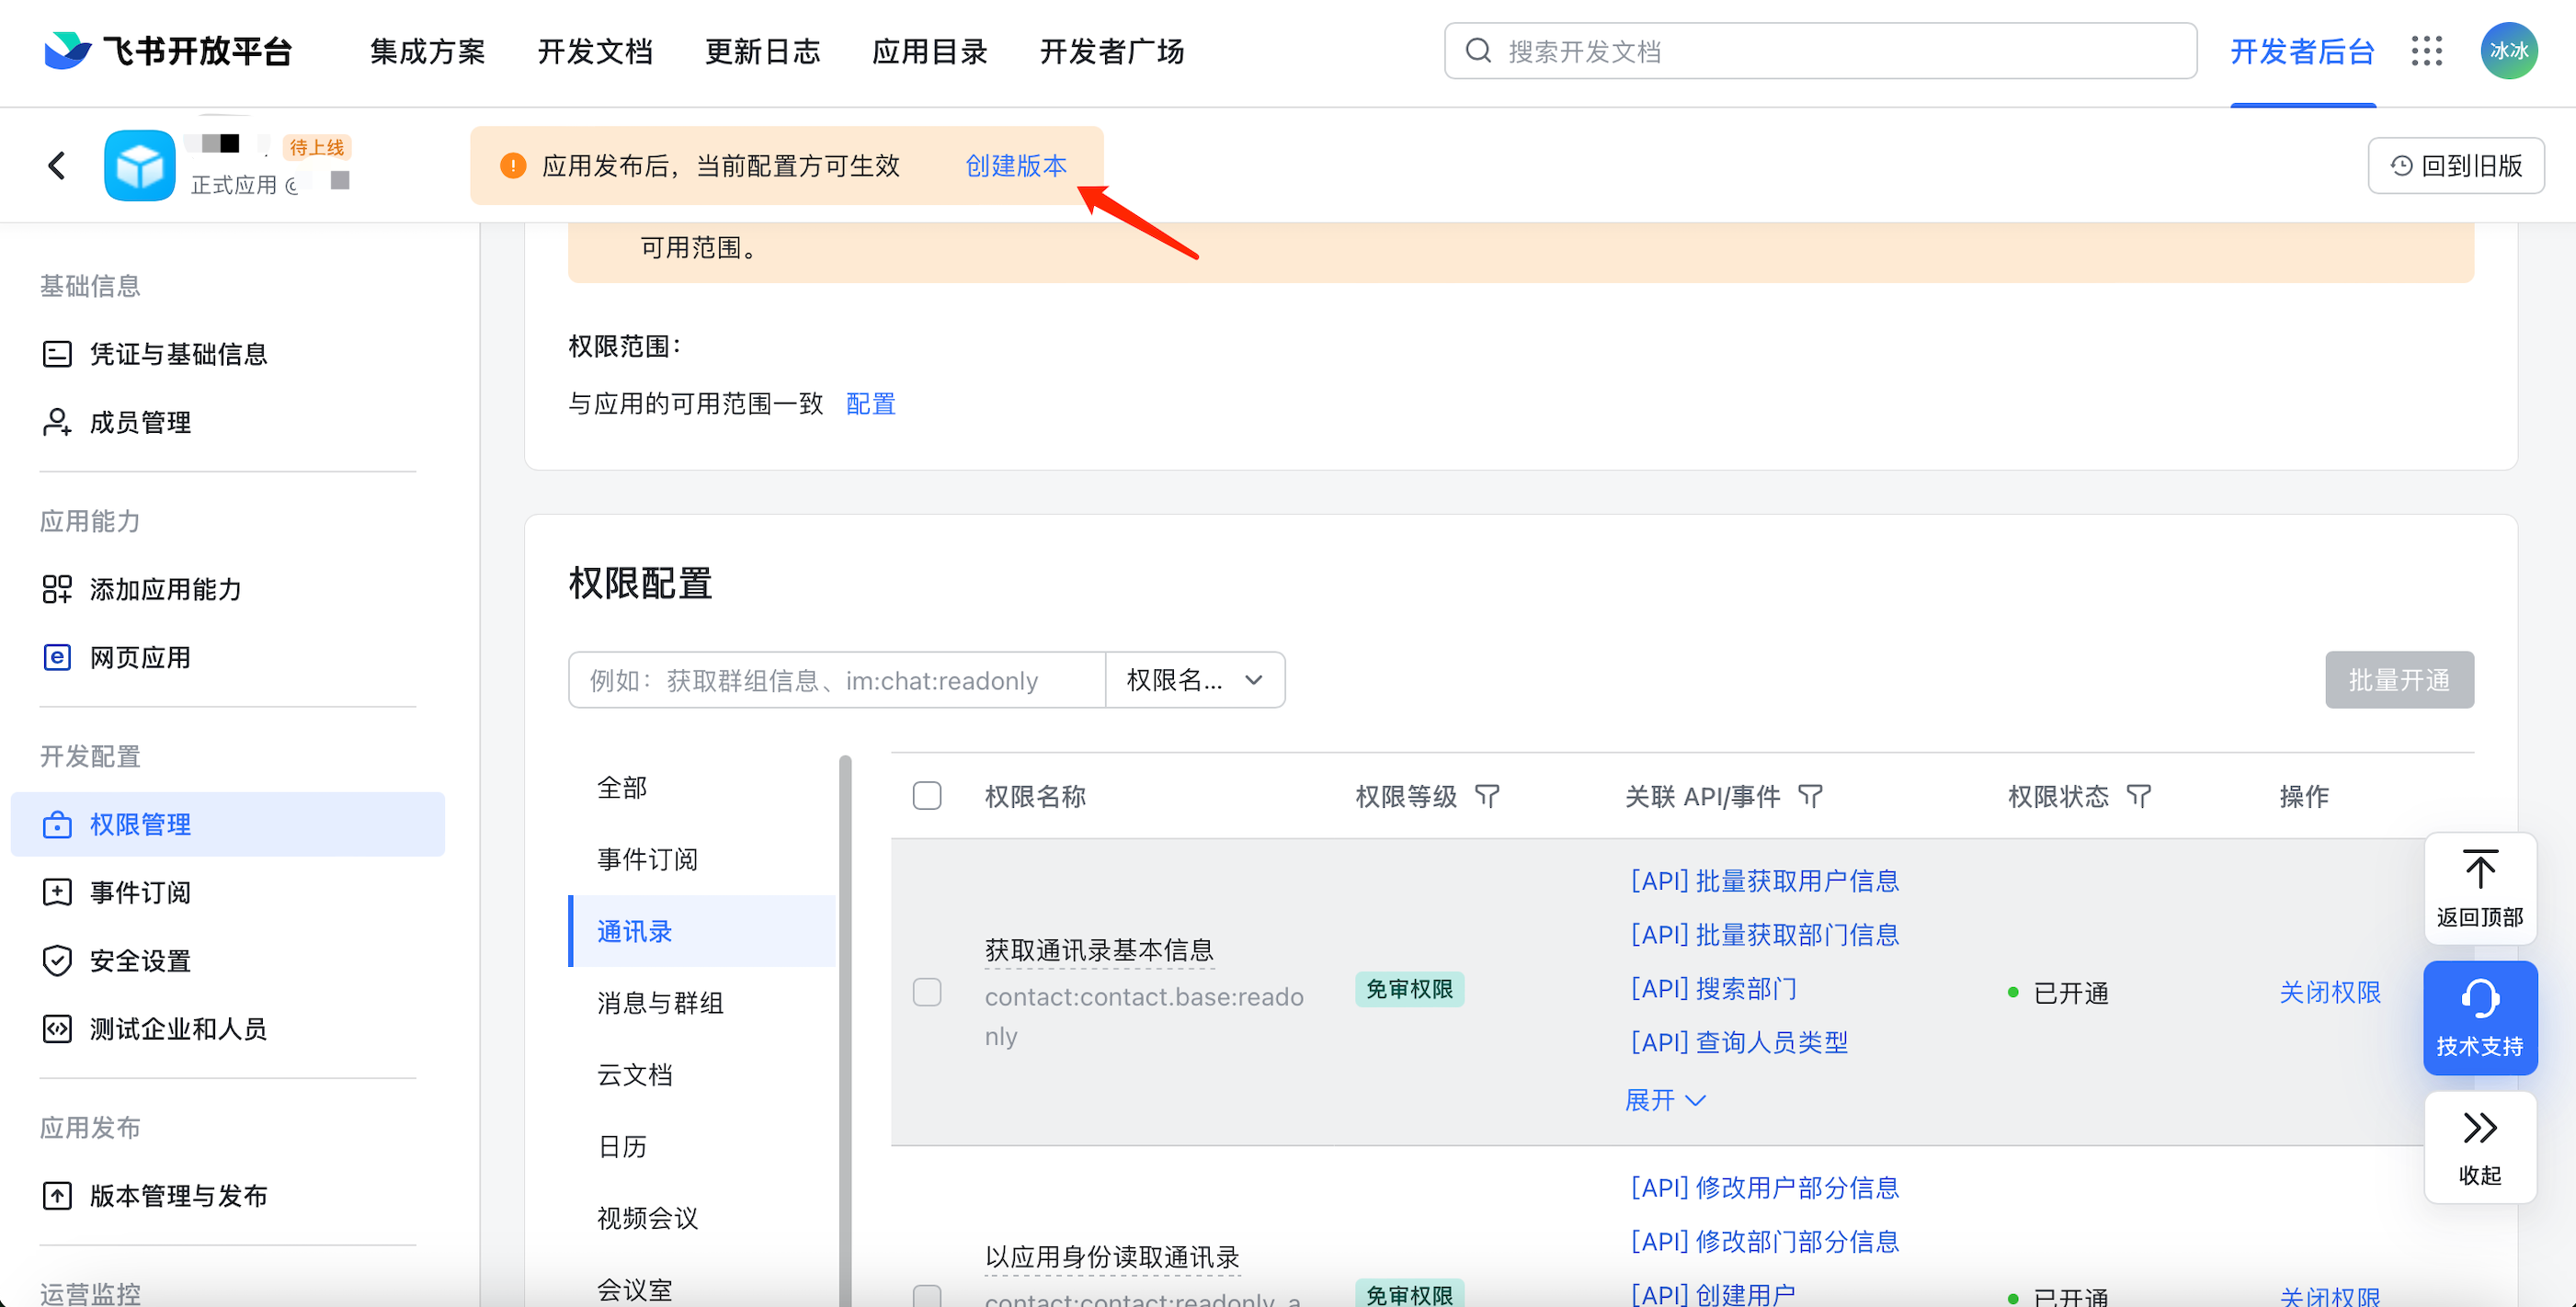This screenshot has width=2576, height=1307.
Task: Click the 批量开通 button
Action: click(x=2399, y=680)
